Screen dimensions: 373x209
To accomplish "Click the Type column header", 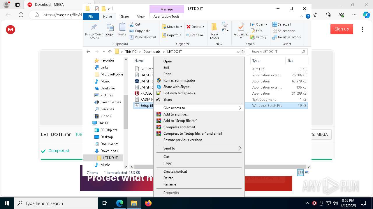I will point(268,61).
